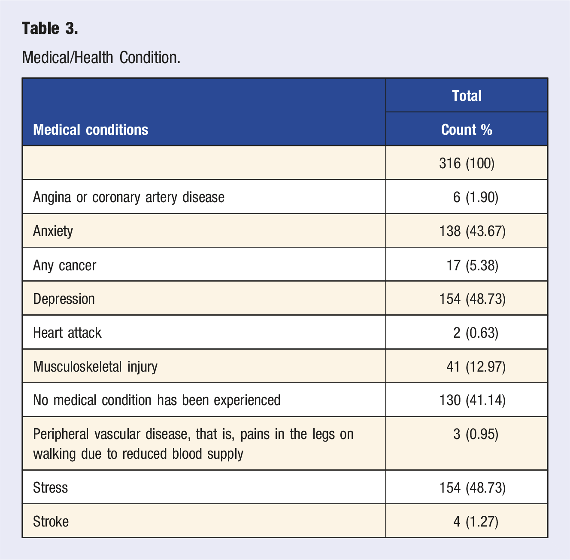This screenshot has height=560, width=570.
Task: Select the Peripheral vascular disease row text
Action: (x=193, y=444)
